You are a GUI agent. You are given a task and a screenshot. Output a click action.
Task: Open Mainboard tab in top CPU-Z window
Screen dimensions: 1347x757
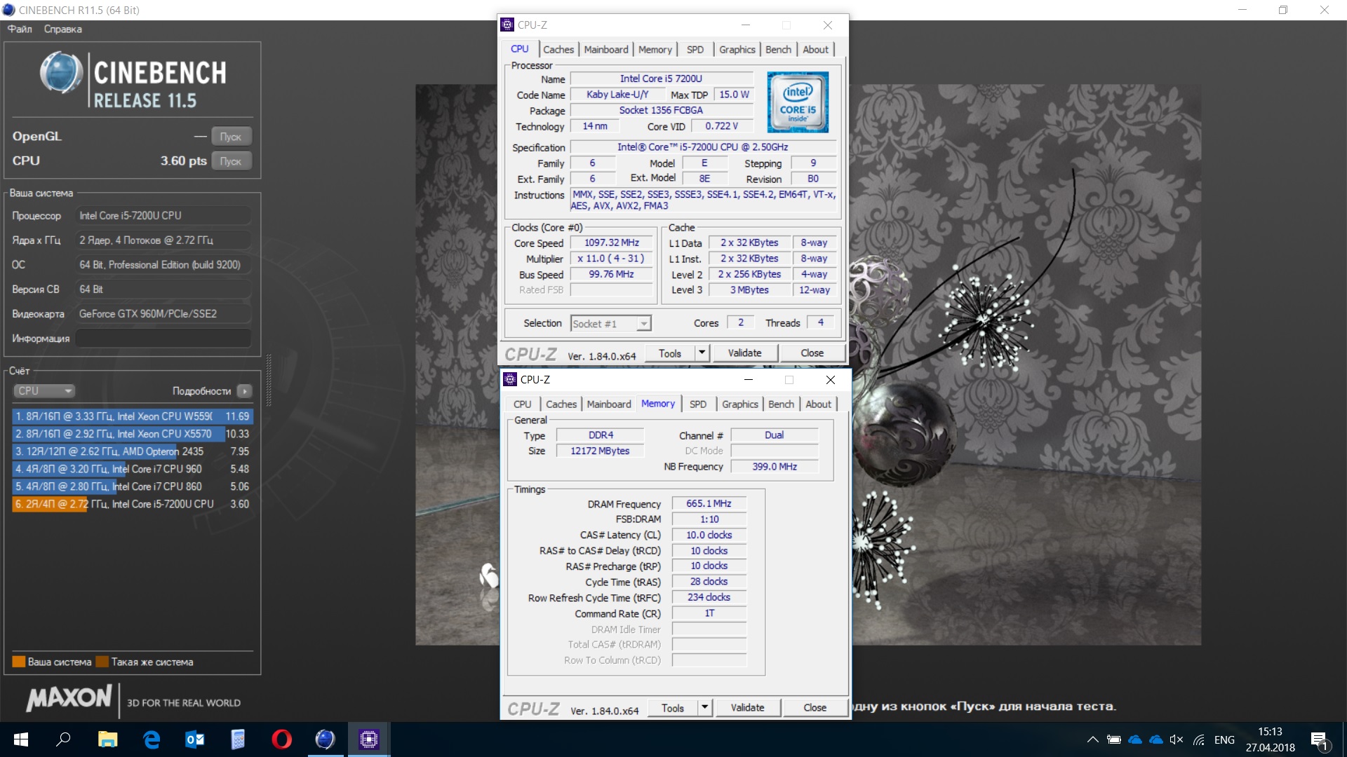tap(606, 49)
